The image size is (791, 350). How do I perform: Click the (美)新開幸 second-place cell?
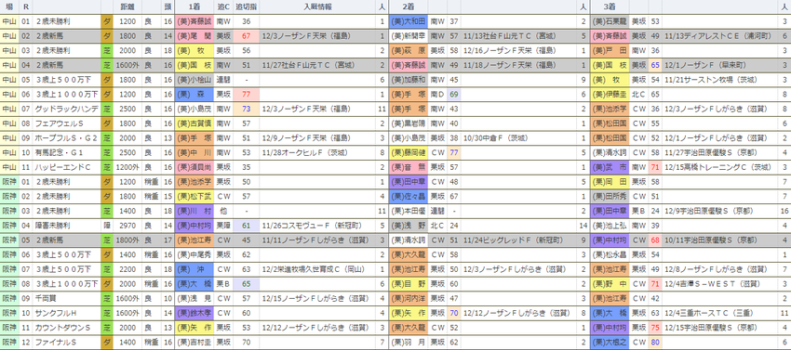[x=409, y=36]
